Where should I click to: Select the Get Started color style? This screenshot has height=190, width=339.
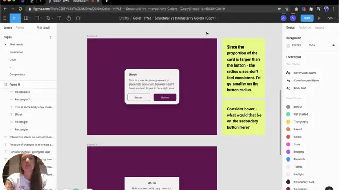coord(301,114)
